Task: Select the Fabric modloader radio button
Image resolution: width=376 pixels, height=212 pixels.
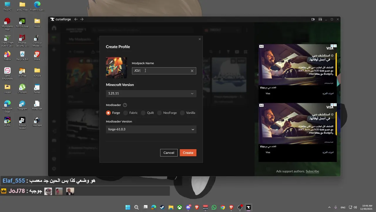Action: tap(126, 113)
